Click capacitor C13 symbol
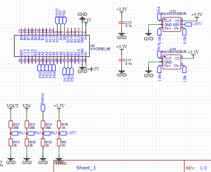 [121, 23]
